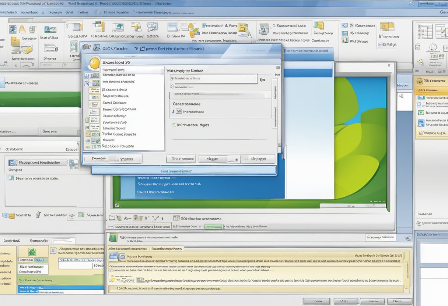Click the Apply button at the dialog bottom

click(212, 159)
